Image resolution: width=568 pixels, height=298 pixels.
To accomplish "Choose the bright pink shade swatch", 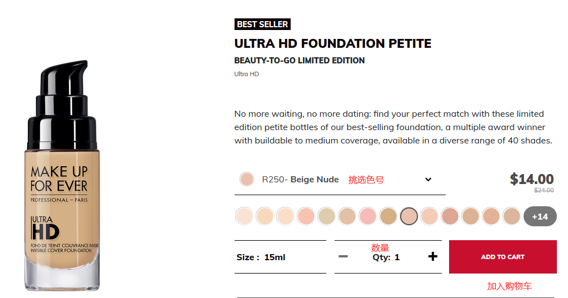I will pyautogui.click(x=368, y=216).
